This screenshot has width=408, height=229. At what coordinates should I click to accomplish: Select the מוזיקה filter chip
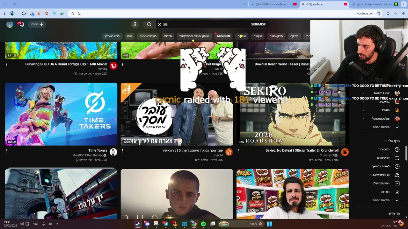(294, 36)
